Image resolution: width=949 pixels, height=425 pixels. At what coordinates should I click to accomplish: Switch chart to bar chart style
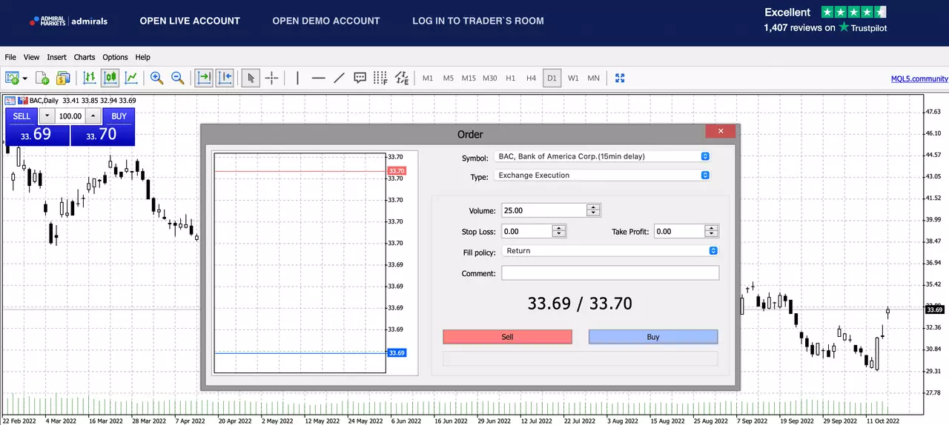click(x=90, y=78)
